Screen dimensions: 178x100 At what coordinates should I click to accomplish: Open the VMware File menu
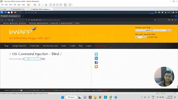pyautogui.click(x=3, y=5)
